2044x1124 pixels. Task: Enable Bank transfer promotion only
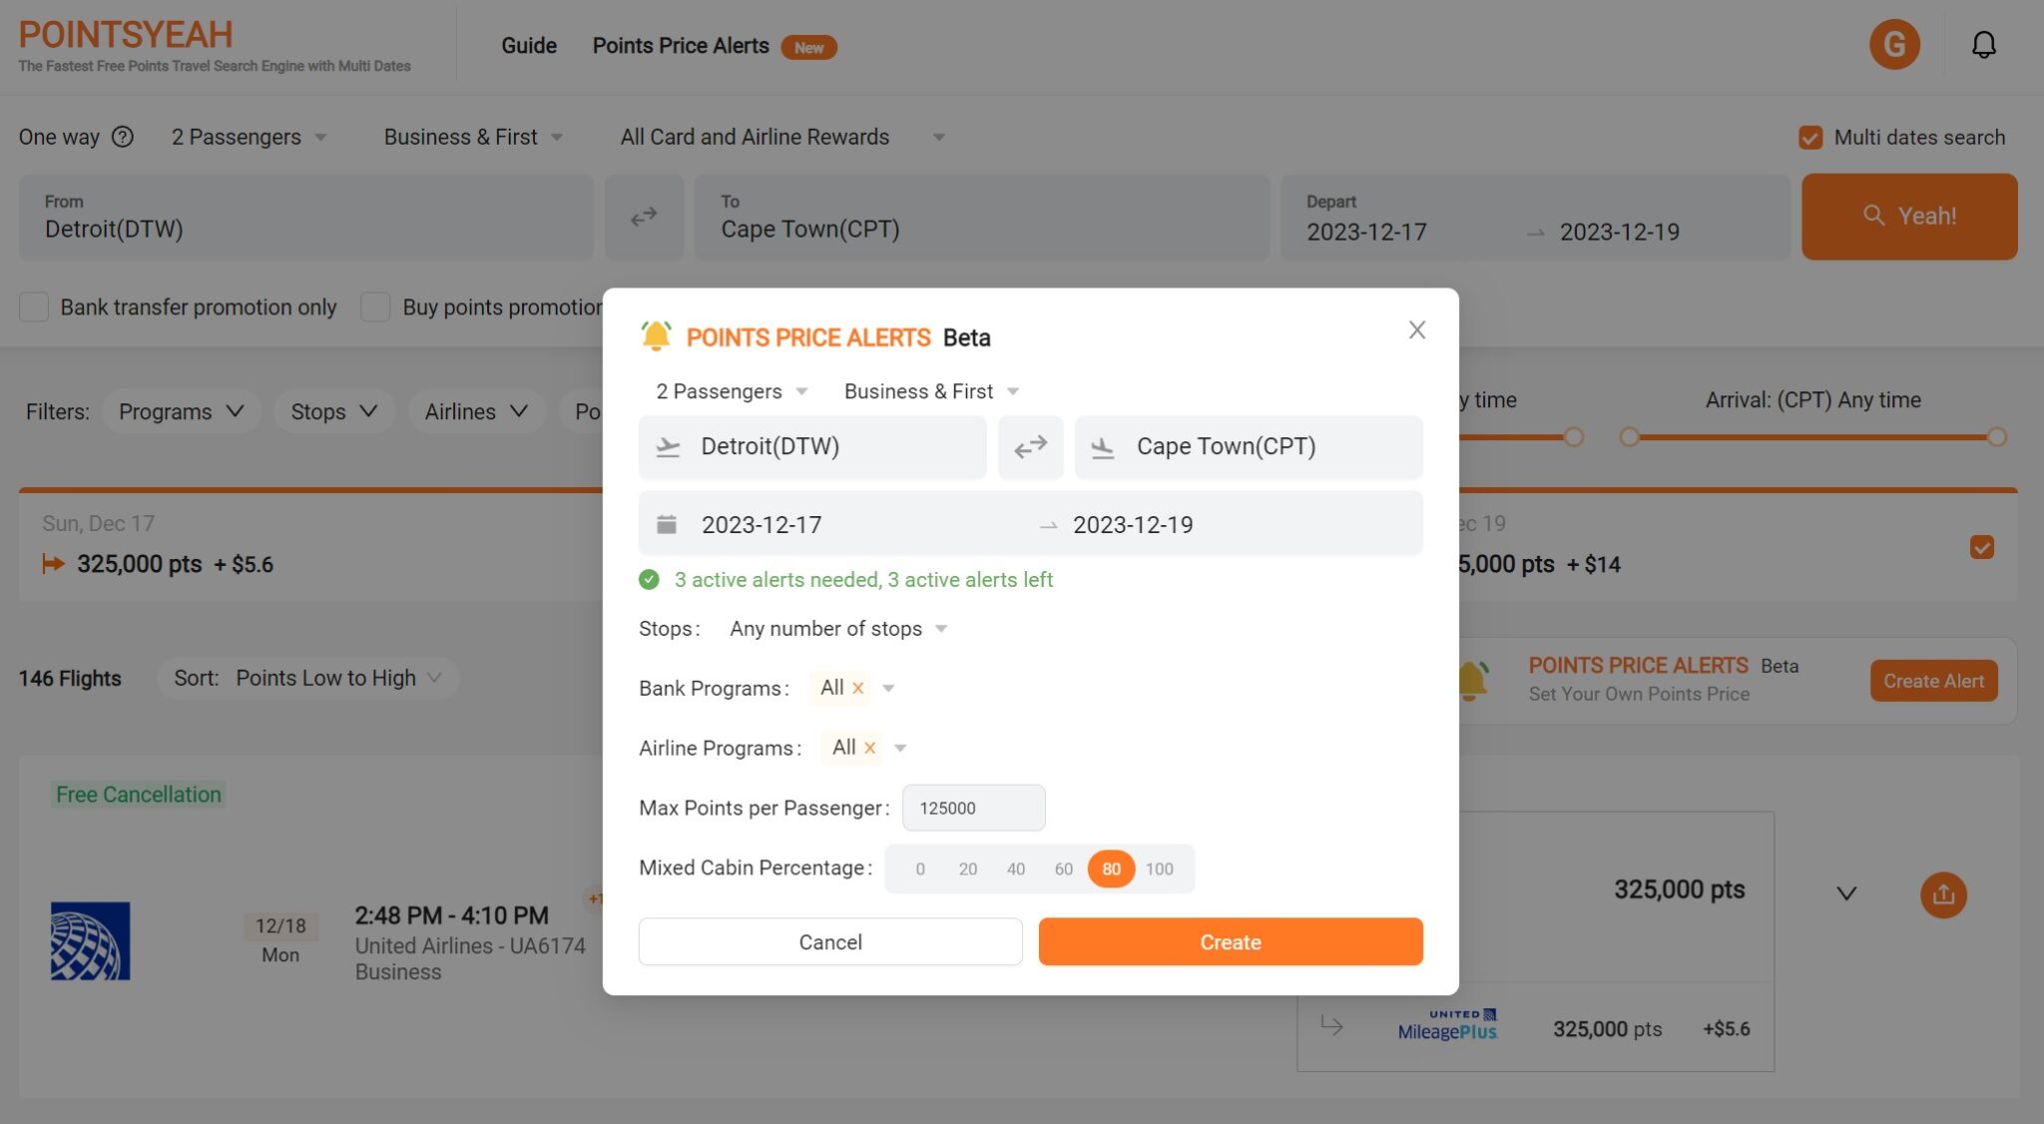tap(34, 306)
